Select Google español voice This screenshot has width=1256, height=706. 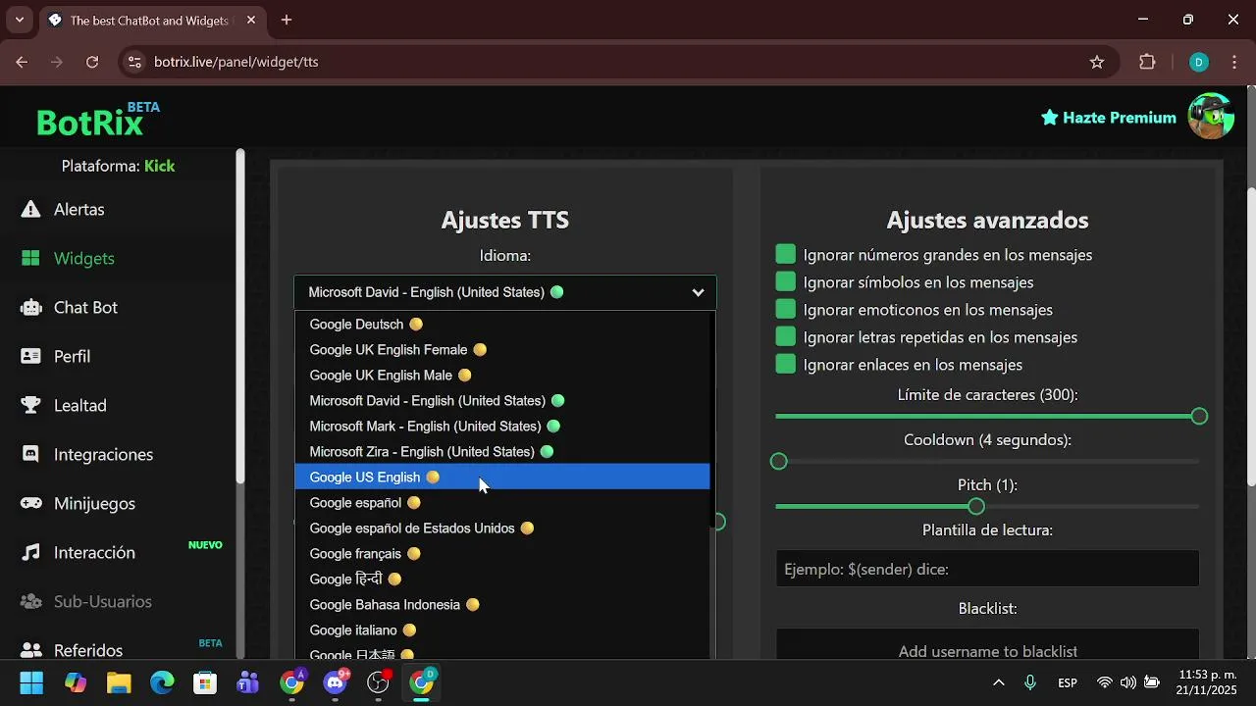(502, 503)
